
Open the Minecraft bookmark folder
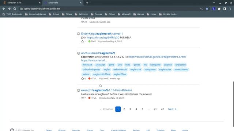[124, 14]
